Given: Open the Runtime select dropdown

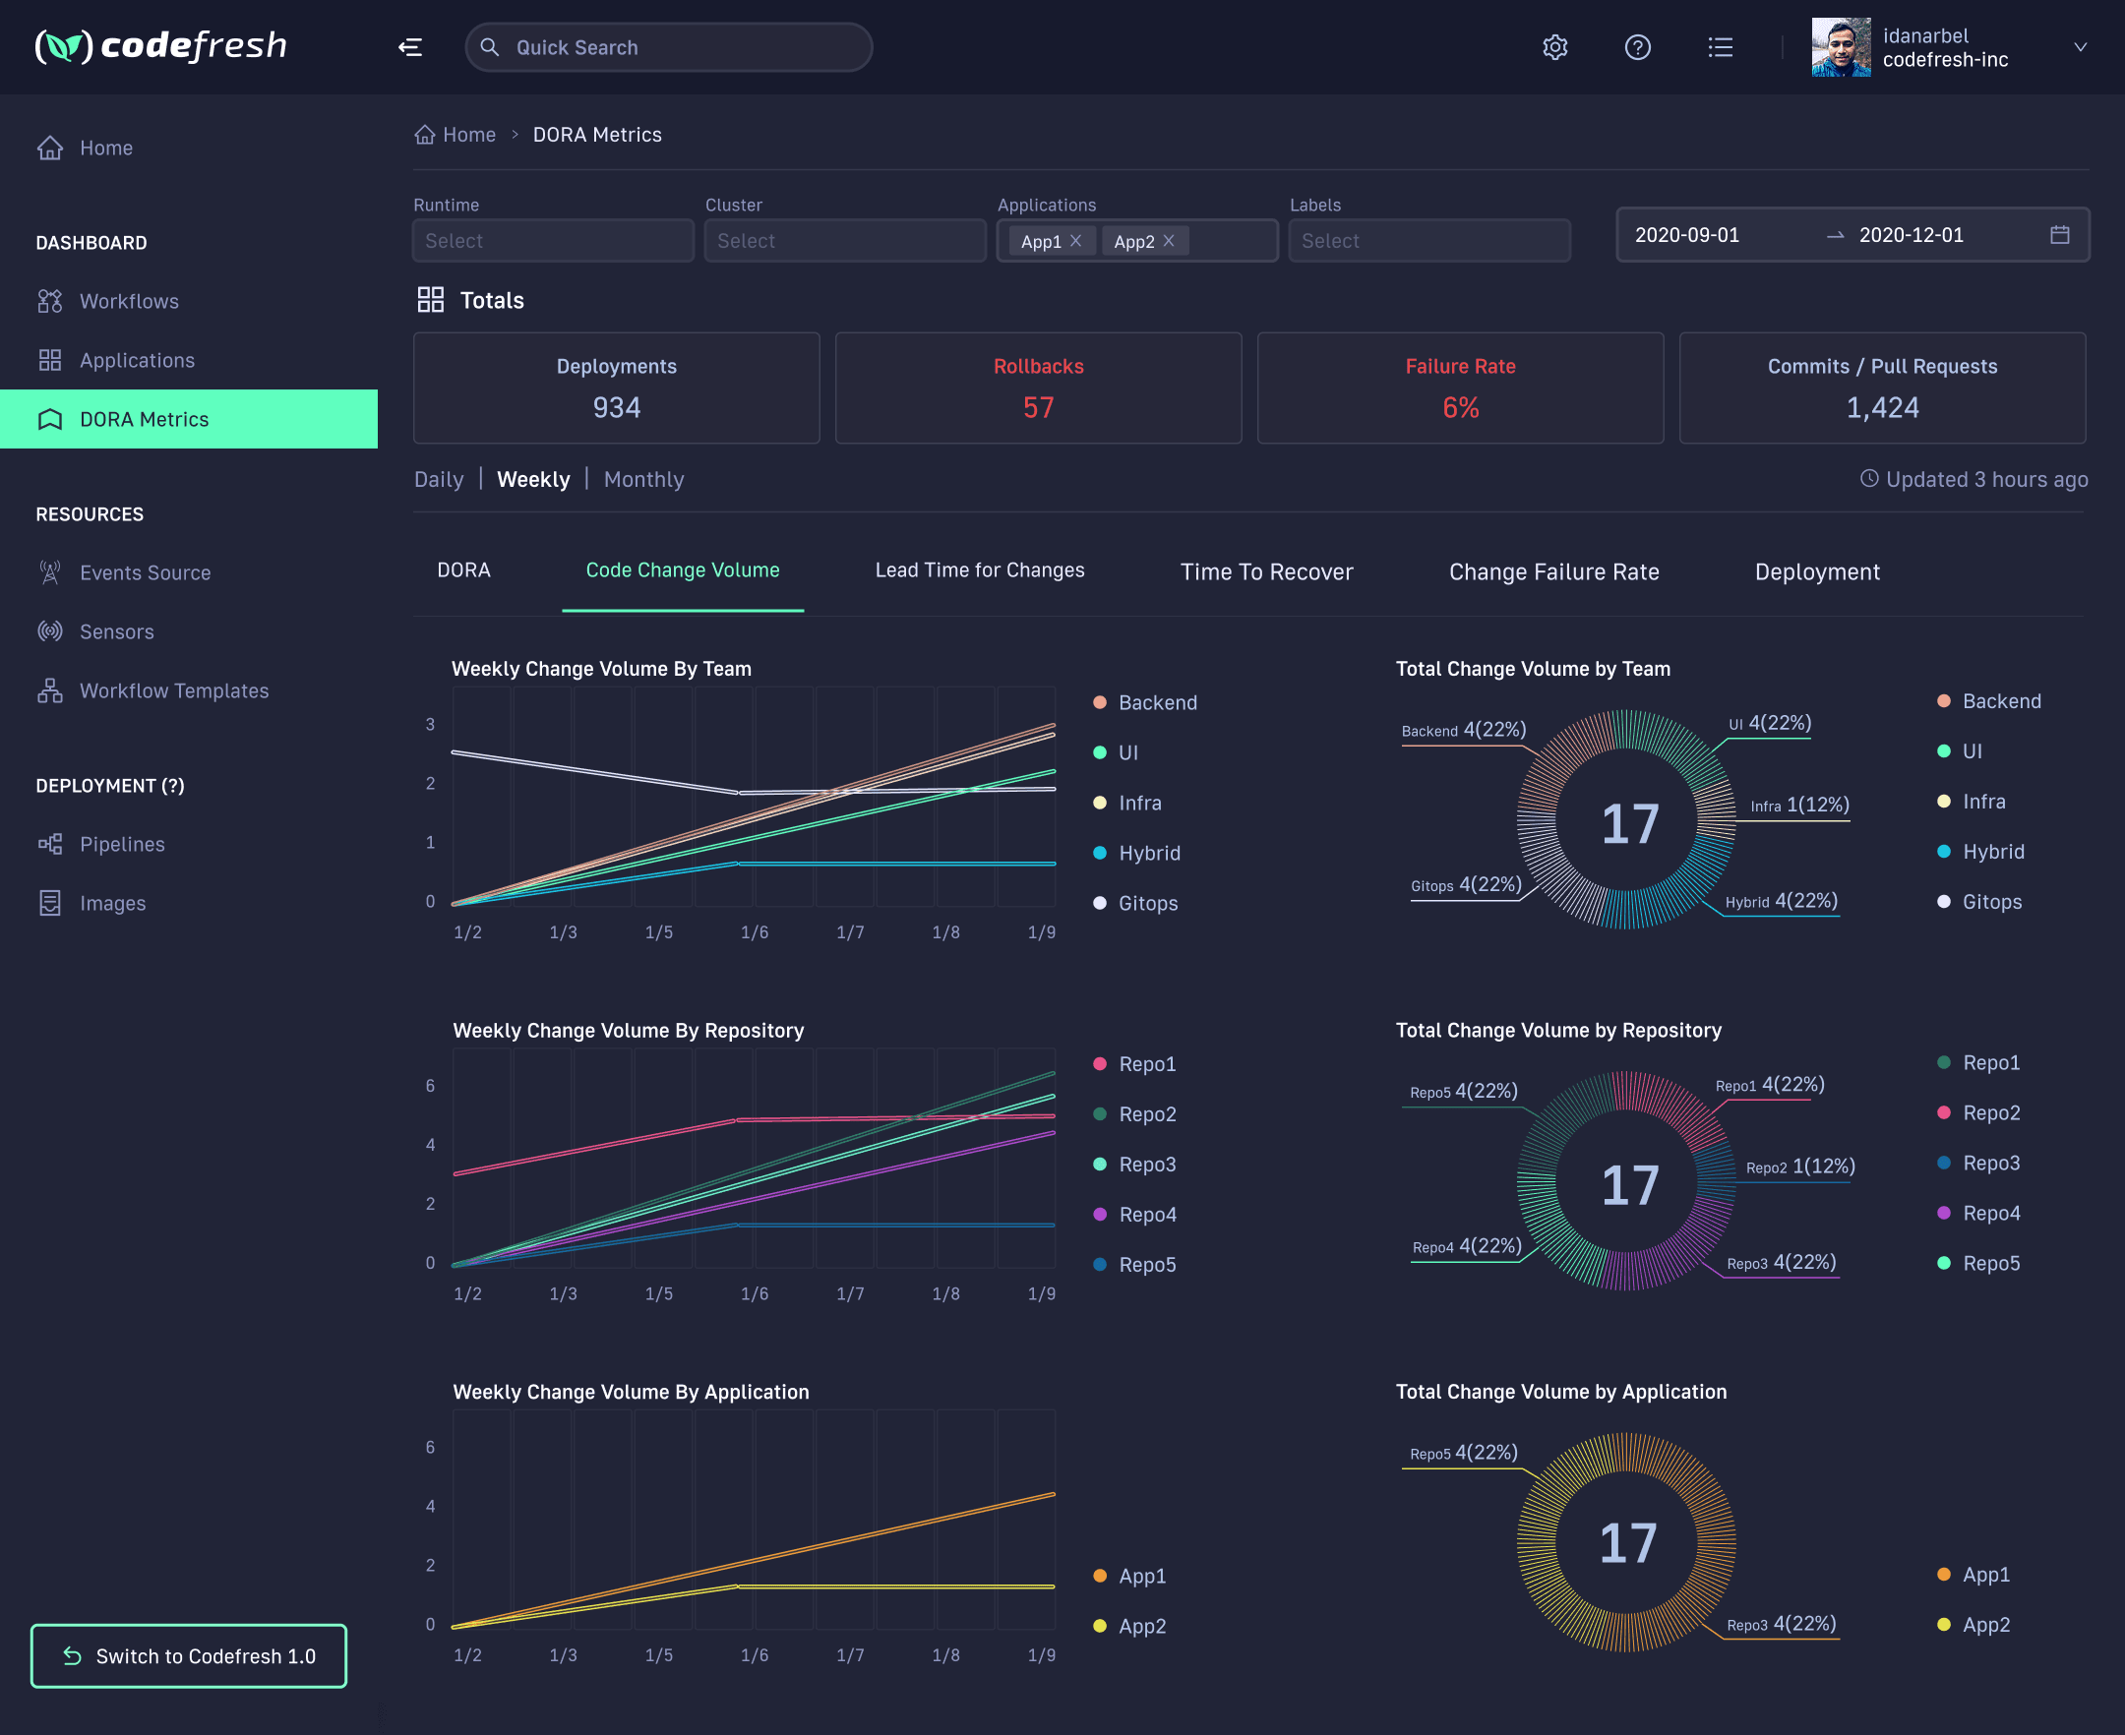Looking at the screenshot, I should pos(553,241).
